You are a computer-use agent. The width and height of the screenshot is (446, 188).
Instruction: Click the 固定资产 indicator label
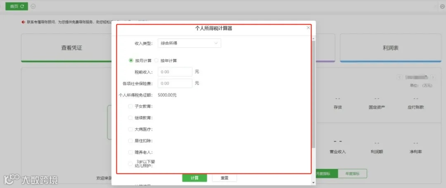pyautogui.click(x=377, y=107)
